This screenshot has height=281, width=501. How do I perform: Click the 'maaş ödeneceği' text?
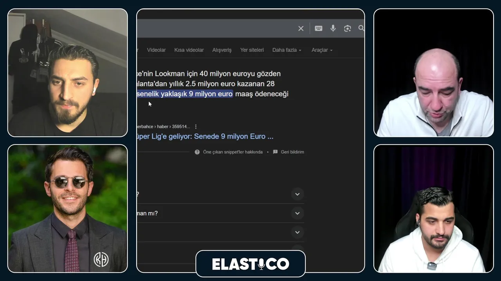(261, 94)
